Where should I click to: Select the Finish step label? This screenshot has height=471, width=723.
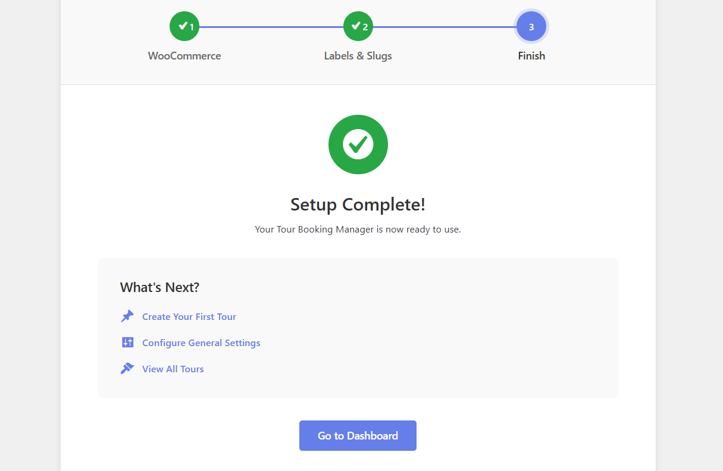pos(531,56)
